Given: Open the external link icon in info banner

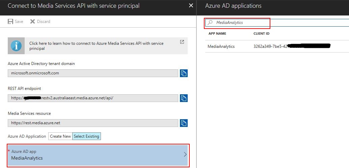Looking at the screenshot, I should (x=182, y=42).
